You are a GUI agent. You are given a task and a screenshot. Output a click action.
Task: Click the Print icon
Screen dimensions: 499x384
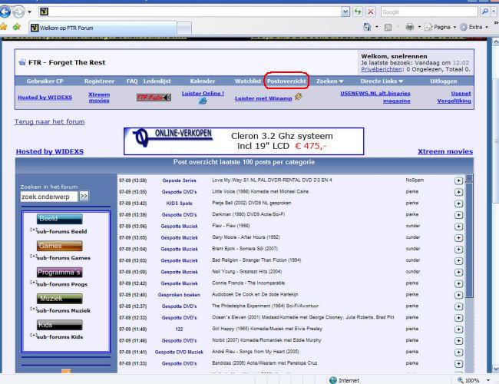coord(410,27)
